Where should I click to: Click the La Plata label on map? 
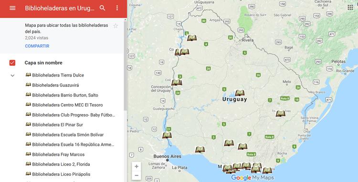click(x=179, y=168)
